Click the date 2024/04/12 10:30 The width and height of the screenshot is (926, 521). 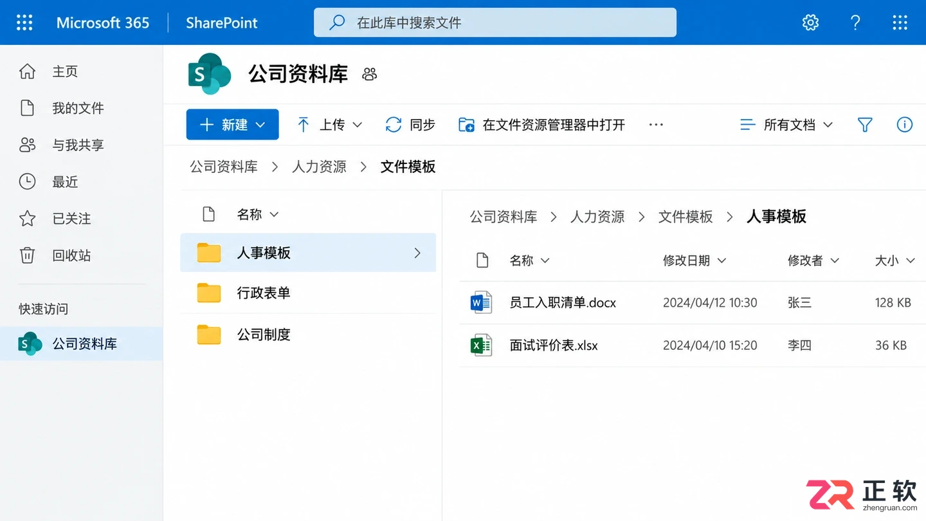click(710, 302)
